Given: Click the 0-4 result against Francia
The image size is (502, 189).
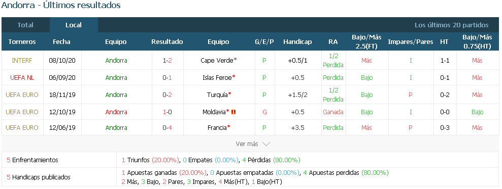Looking at the screenshot, I should (167, 127).
